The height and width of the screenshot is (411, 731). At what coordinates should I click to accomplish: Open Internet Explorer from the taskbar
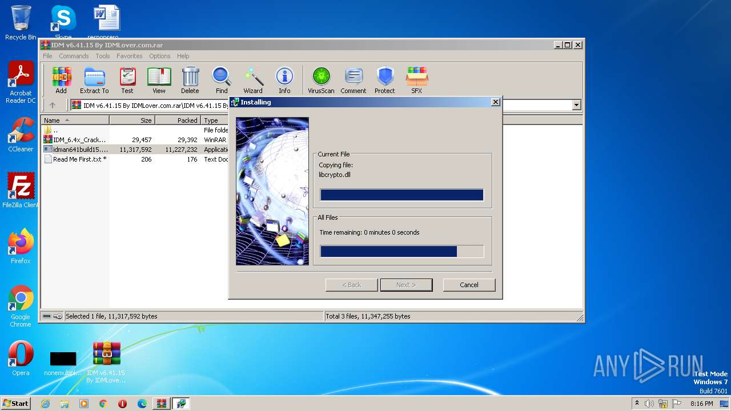pyautogui.click(x=45, y=404)
